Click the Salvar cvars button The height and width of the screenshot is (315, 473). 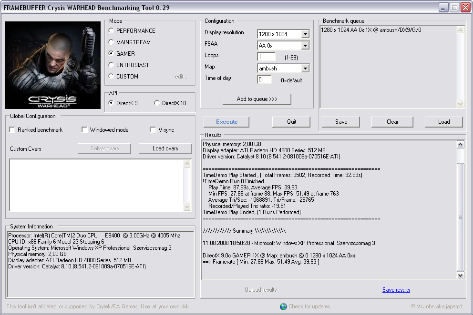point(104,148)
